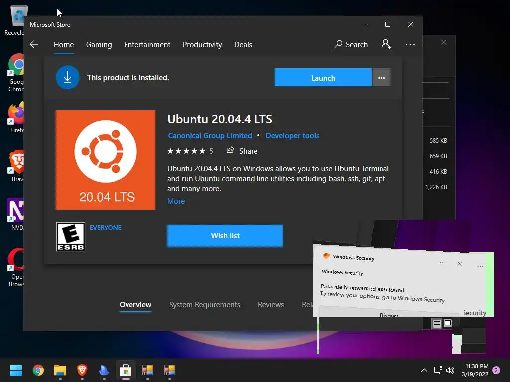Open the more options button beside Launch
510x382 pixels.
(381, 77)
